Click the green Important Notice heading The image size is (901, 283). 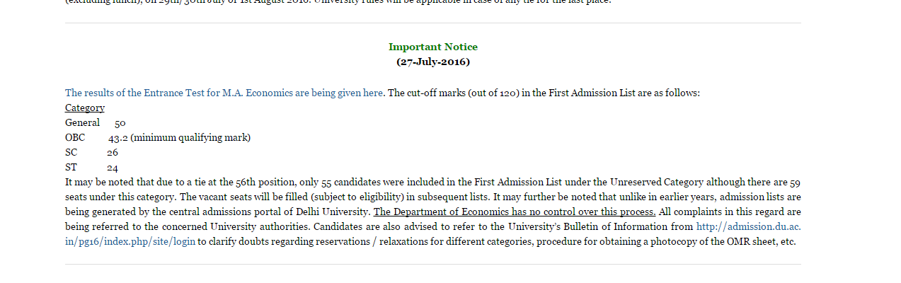432,47
